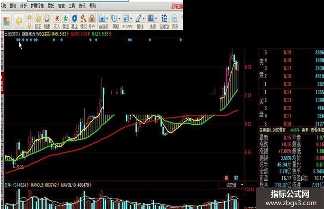This screenshot has height=209, width=324.
Task: Go back with the yellow left arrow
Action: click(x=19, y=21)
